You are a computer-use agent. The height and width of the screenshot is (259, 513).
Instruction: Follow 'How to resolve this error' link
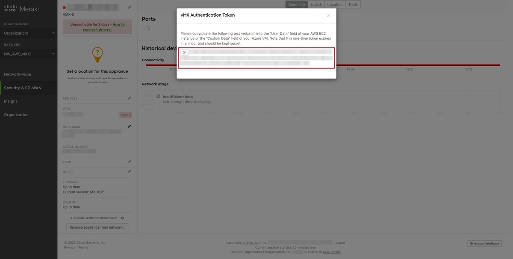click(103, 27)
